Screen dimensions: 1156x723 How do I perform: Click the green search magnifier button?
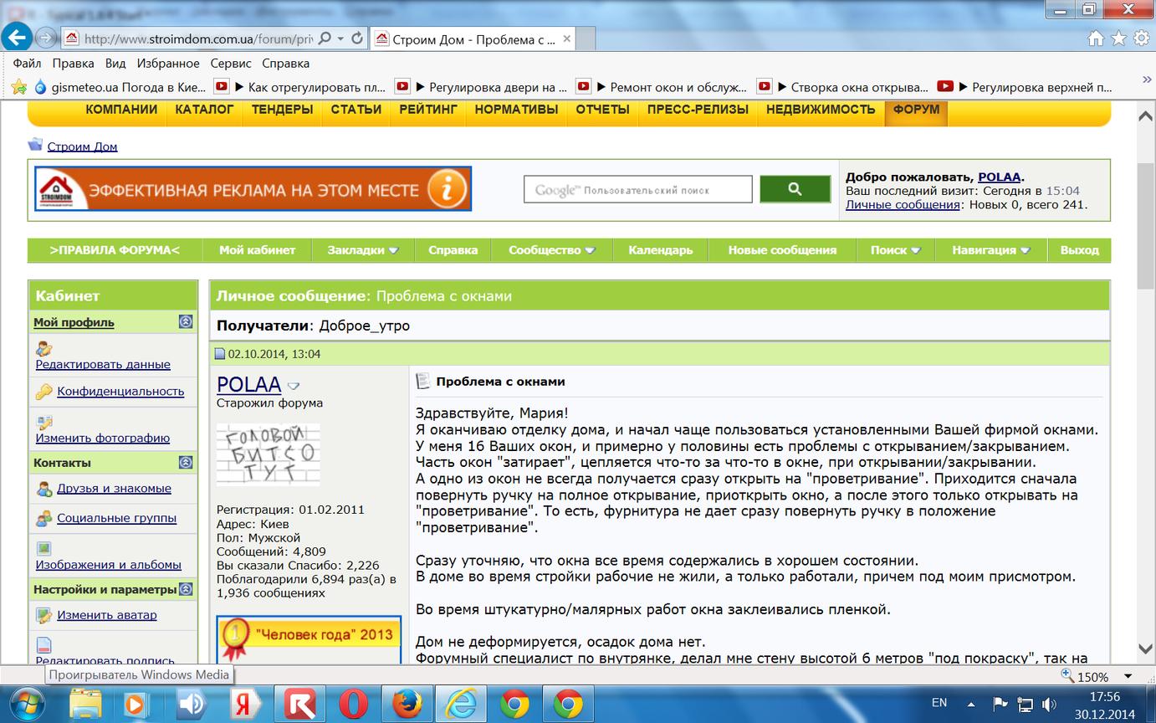coord(795,189)
